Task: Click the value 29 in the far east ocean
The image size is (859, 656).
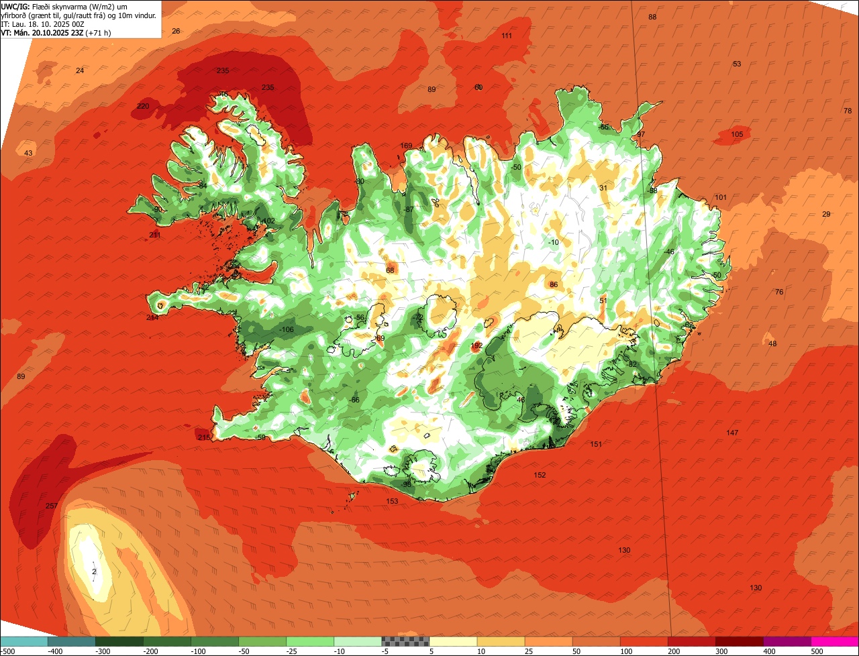Action: click(x=826, y=214)
